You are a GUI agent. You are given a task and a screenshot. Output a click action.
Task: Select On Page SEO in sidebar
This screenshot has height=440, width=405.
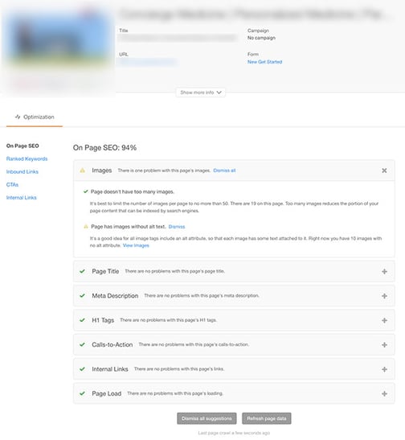tap(22, 146)
